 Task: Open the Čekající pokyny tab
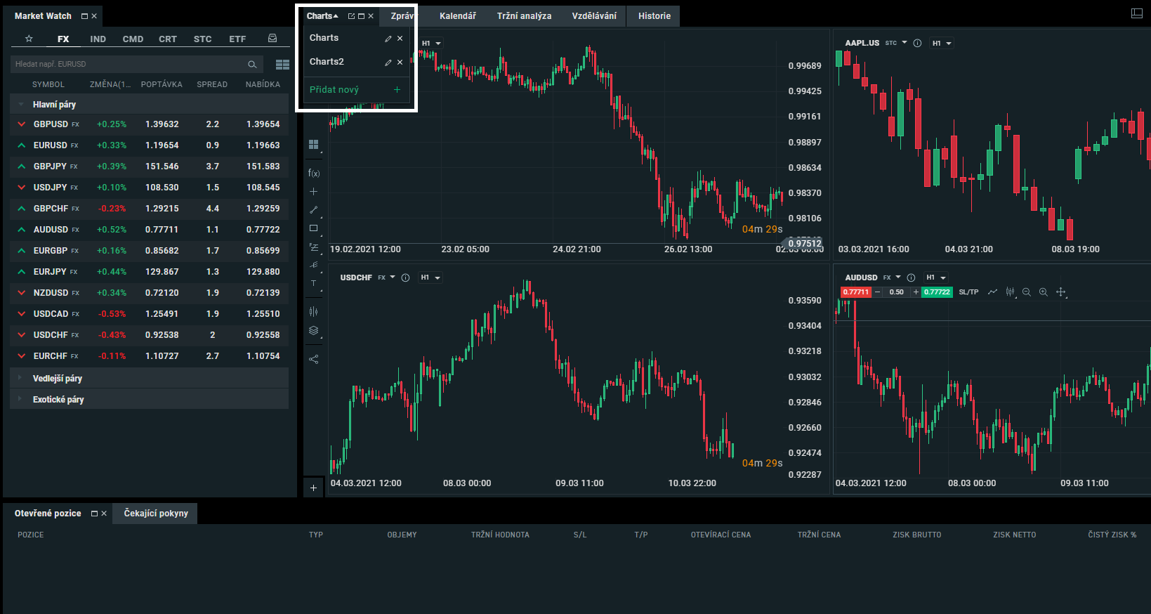156,514
